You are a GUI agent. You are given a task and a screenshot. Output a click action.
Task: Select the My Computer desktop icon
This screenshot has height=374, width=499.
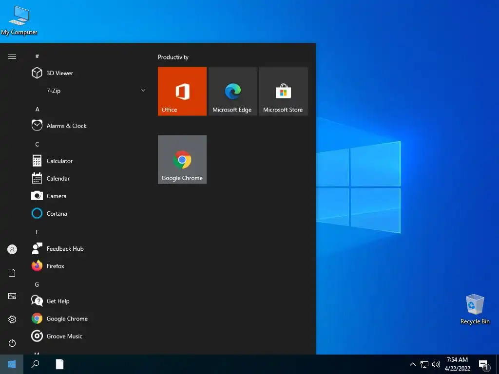point(19,20)
